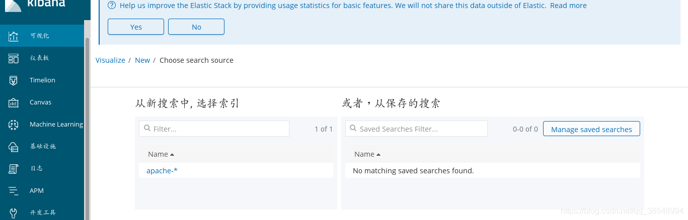The width and height of the screenshot is (688, 220).
Task: Open the Canvas icon in sidebar
Action: pyautogui.click(x=14, y=102)
